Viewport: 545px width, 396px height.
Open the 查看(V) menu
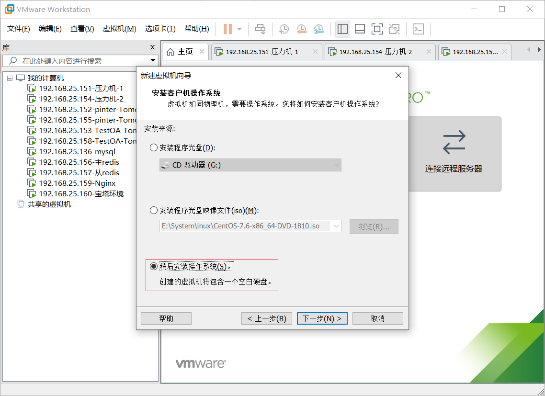(x=82, y=29)
